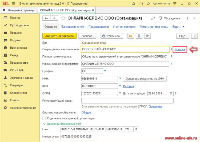Open bank record with open-form icon

coord(136,129)
